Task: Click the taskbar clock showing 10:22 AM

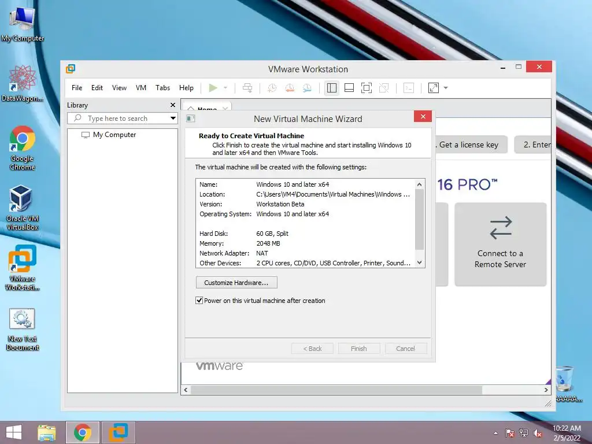Action: click(567, 433)
